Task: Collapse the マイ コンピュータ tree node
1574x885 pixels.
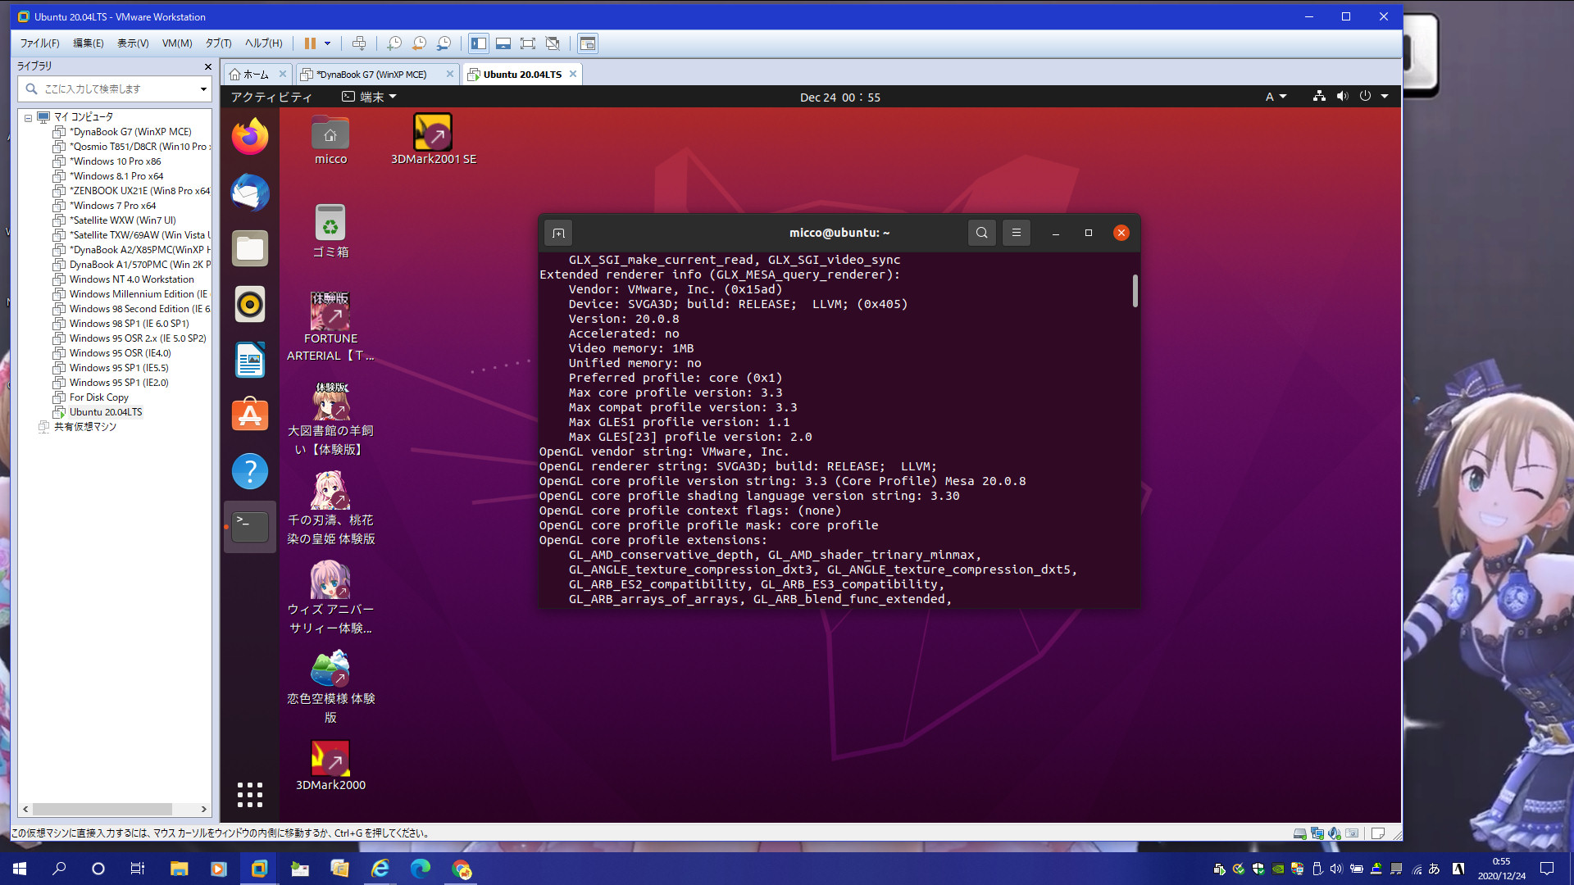Action: point(28,118)
